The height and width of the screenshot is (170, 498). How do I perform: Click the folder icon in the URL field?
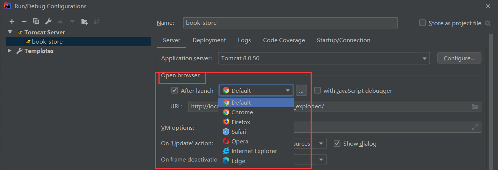[475, 106]
